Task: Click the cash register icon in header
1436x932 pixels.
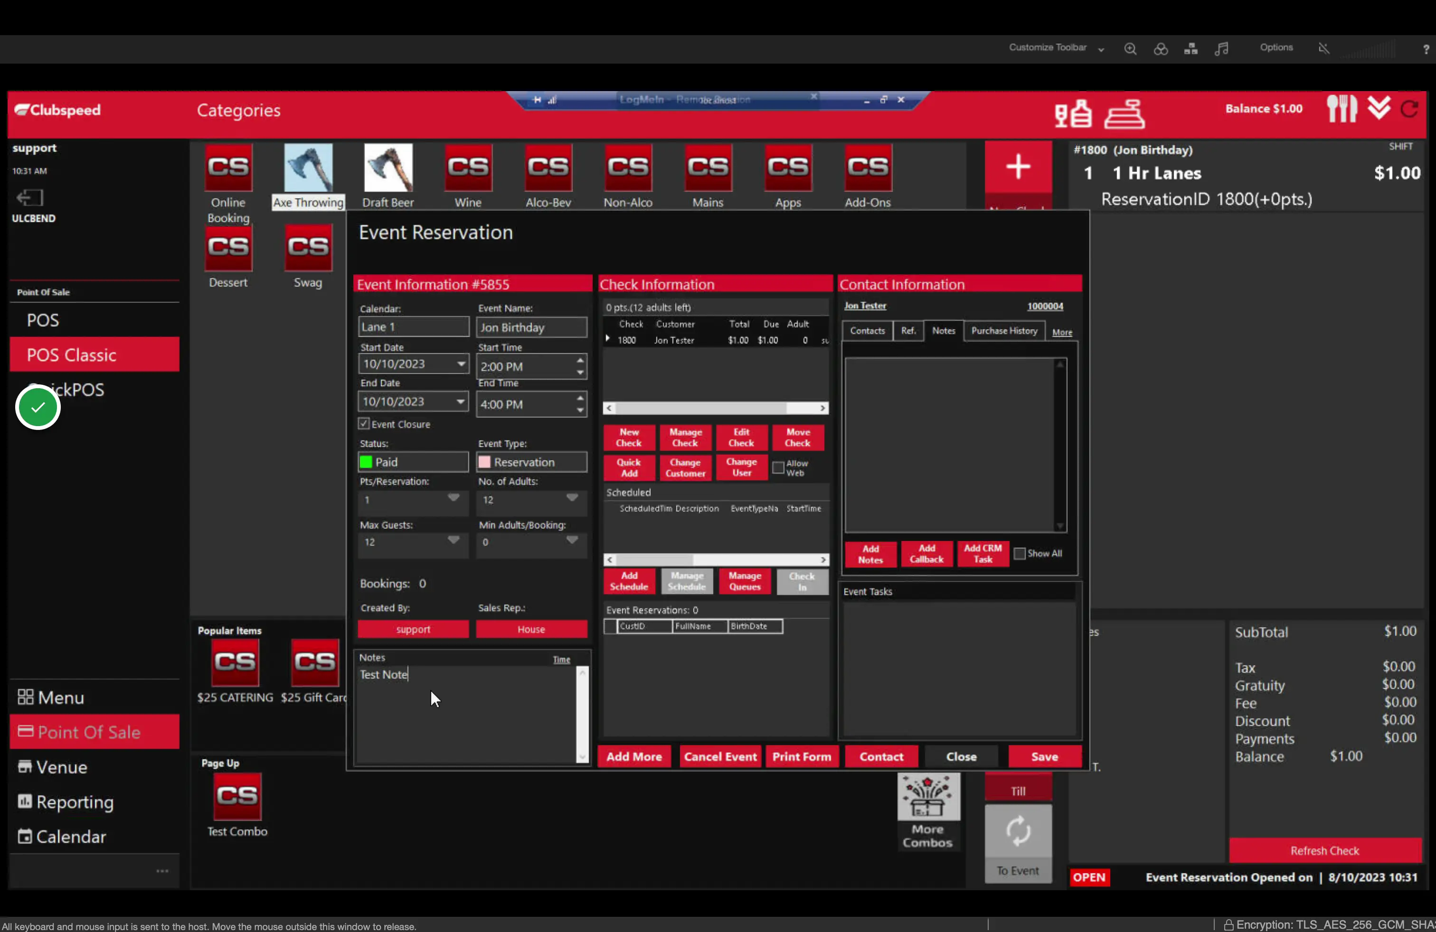Action: [x=1124, y=113]
